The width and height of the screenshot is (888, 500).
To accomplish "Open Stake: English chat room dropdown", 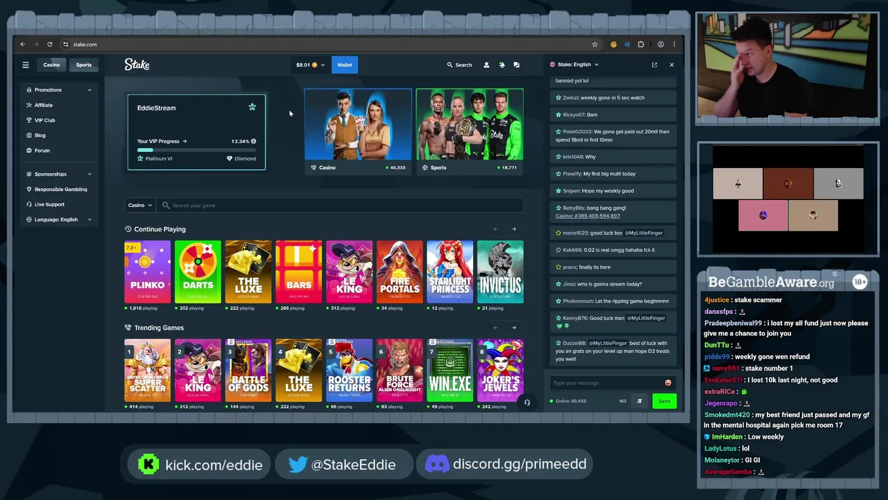I will coord(574,65).
